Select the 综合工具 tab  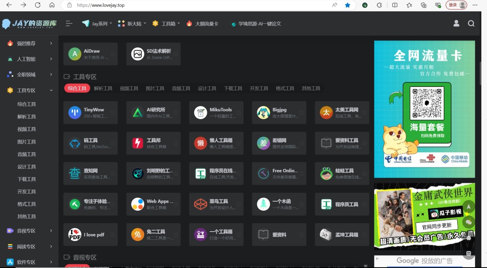pyautogui.click(x=77, y=88)
